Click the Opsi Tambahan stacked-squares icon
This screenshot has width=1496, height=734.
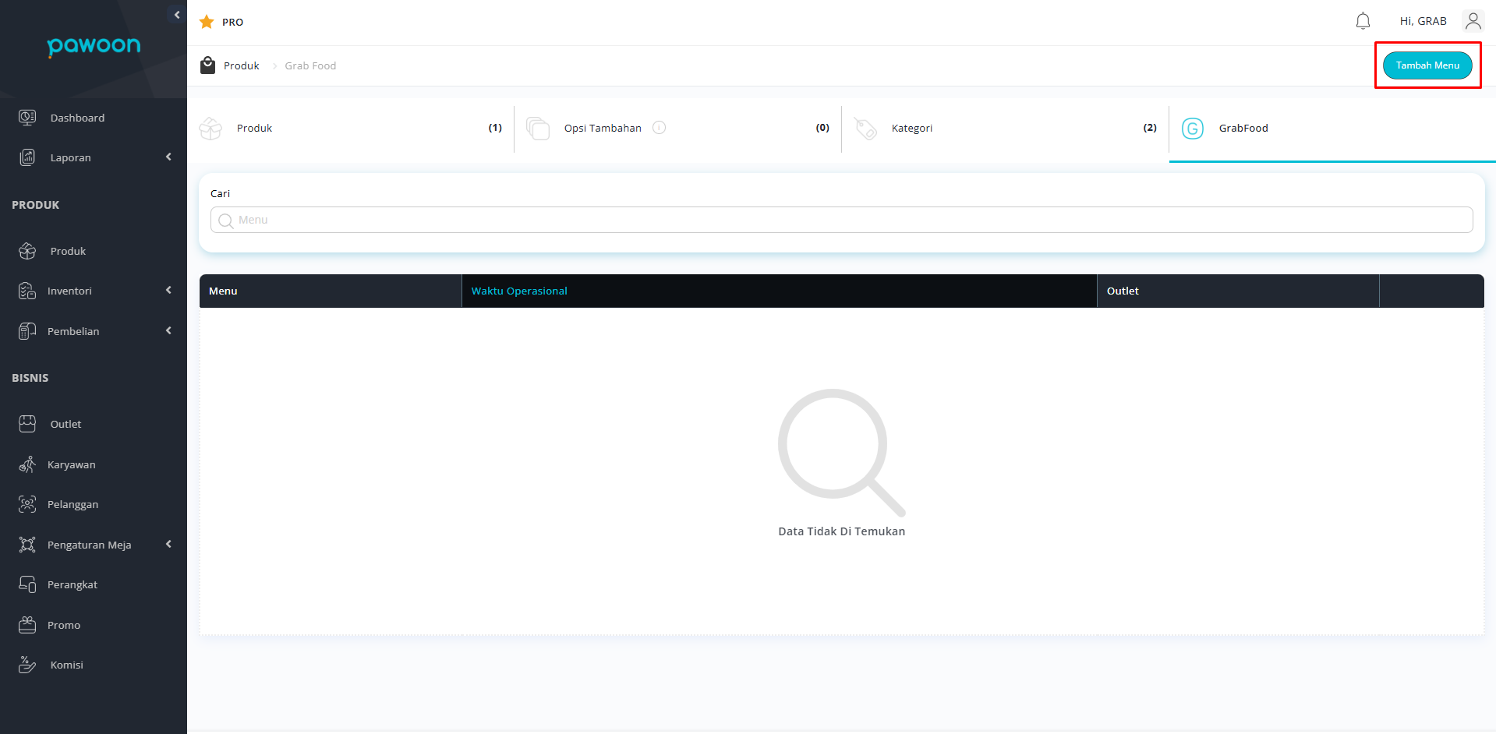point(538,129)
